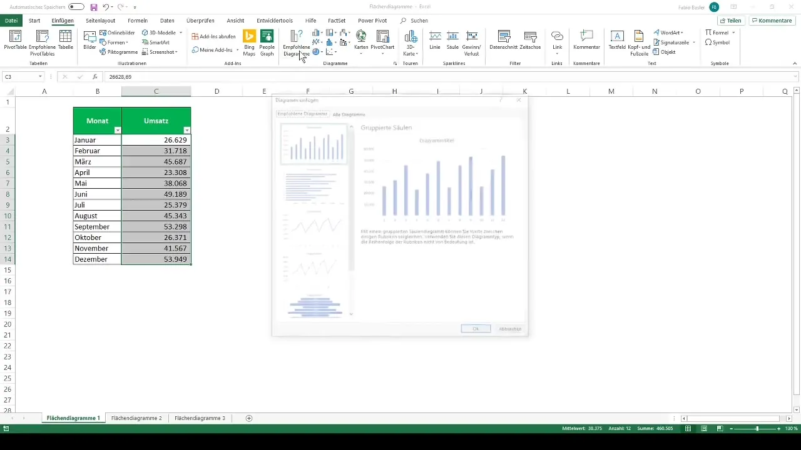Launch Bing Maps add-in
Viewport: 801px width, 450px height.
(250, 42)
